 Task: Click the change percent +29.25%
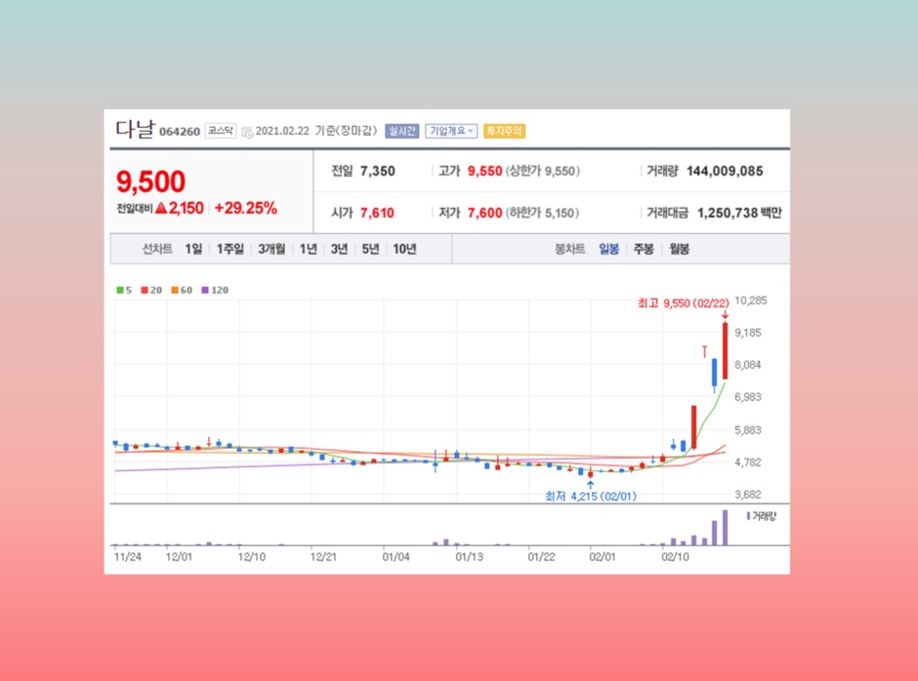click(246, 208)
